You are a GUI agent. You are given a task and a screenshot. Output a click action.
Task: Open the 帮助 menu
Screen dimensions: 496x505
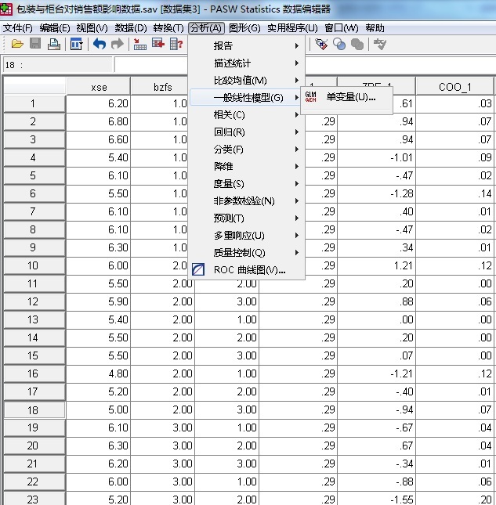375,28
